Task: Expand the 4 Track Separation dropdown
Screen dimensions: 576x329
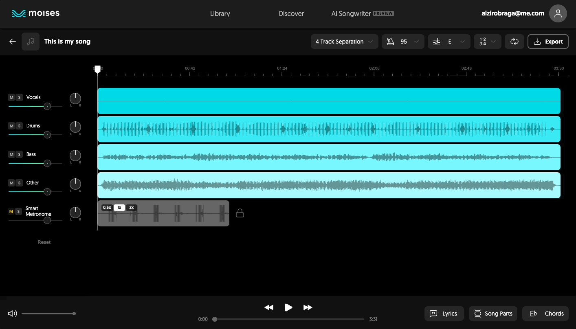Action: click(344, 42)
